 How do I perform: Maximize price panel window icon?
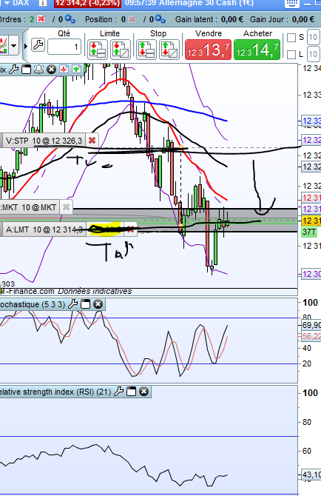point(26,69)
